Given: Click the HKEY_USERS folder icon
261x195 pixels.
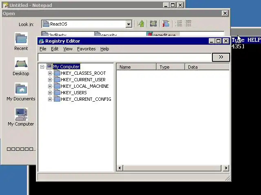Looking at the screenshot, I should (x=57, y=93).
